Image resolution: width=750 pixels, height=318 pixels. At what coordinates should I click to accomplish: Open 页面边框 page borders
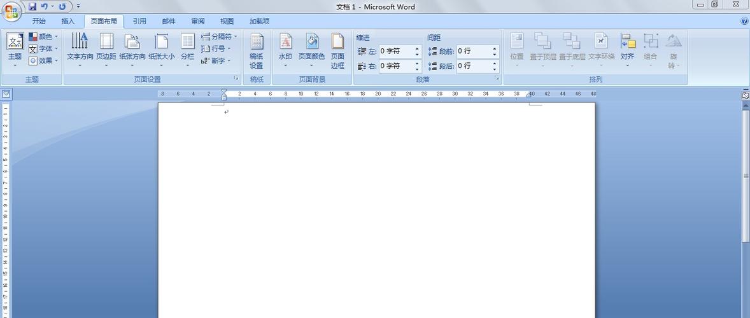pos(337,51)
